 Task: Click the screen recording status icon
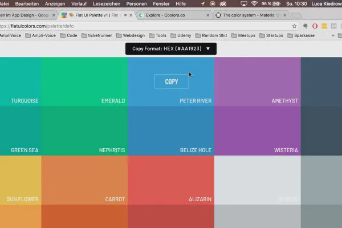[212, 4]
